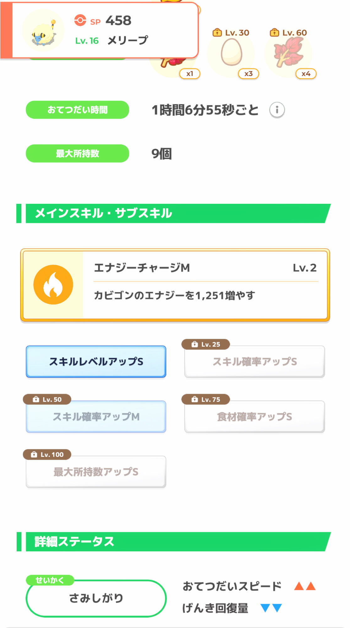Viewport: 350px width, 628px height.
Task: Select the egg ingredient icon
Action: click(231, 52)
